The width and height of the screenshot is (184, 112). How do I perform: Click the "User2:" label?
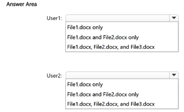pyautogui.click(x=54, y=76)
